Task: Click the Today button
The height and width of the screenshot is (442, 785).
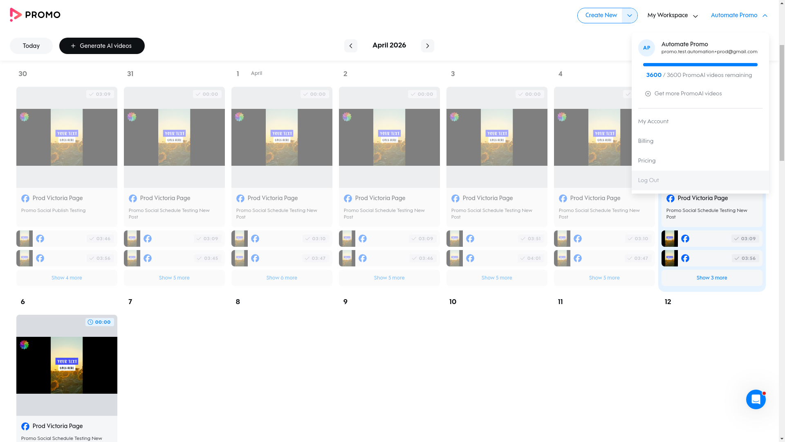Action: coord(31,46)
